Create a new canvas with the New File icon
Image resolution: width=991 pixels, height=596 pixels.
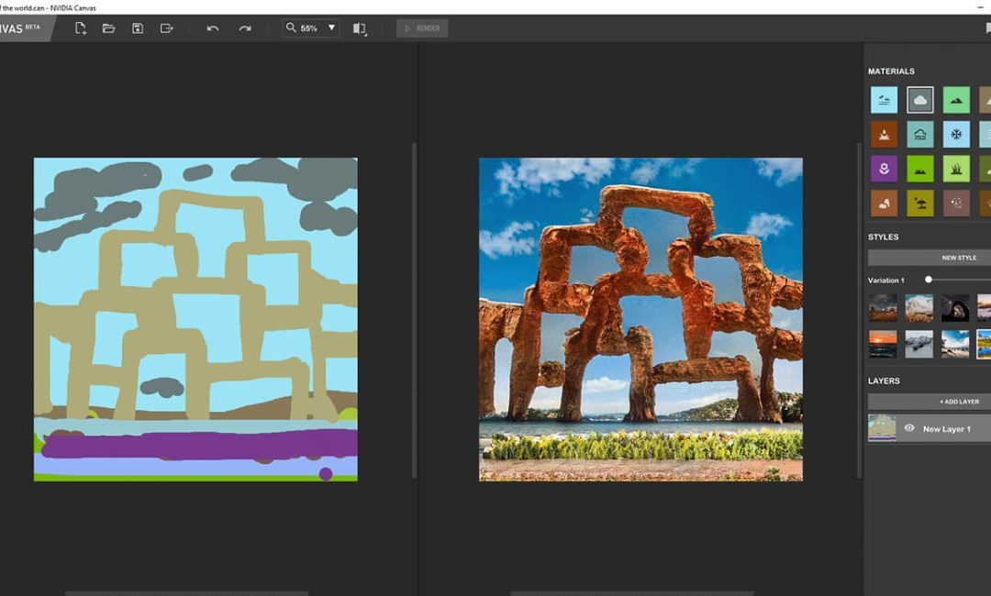point(80,28)
